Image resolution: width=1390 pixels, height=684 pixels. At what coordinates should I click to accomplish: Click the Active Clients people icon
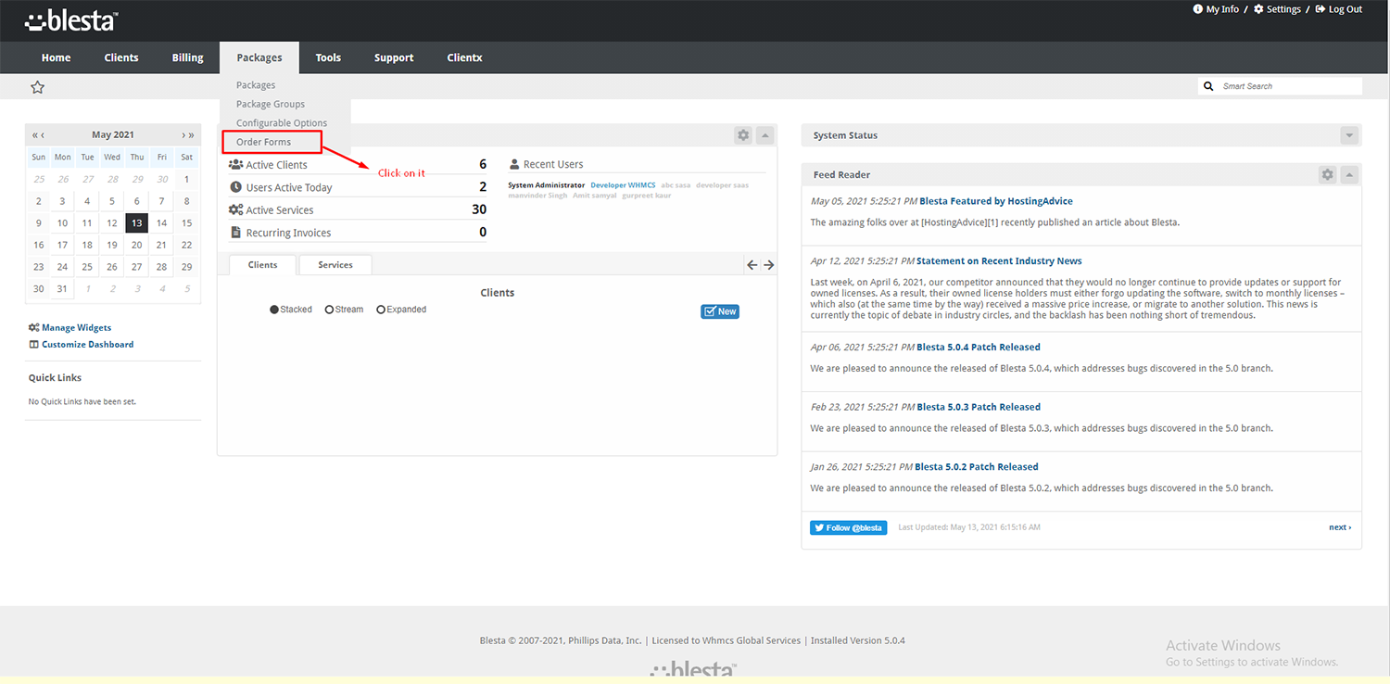235,164
